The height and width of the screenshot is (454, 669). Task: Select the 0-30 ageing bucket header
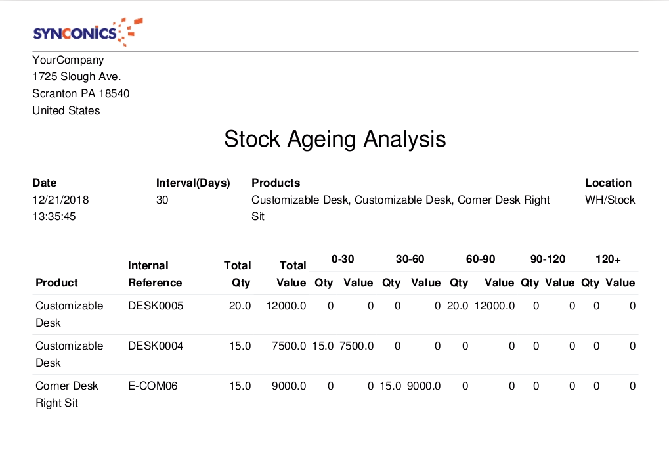click(x=343, y=260)
